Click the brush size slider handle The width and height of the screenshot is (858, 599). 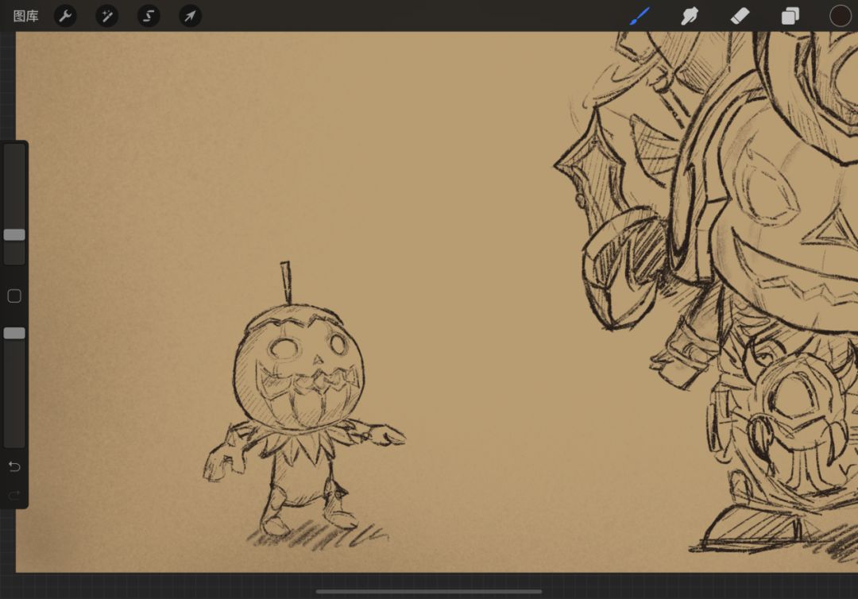14,234
